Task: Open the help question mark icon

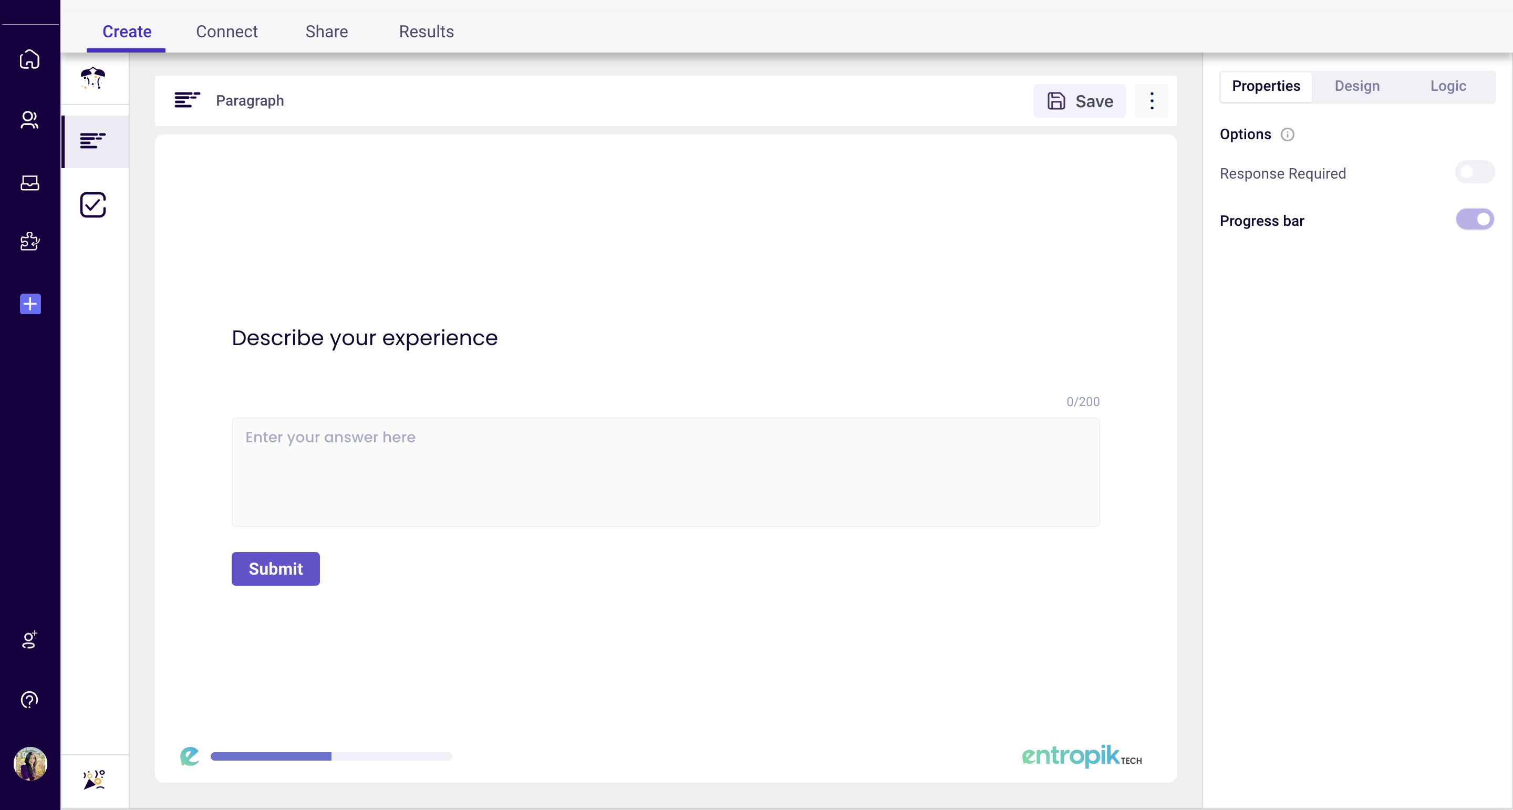Action: pos(29,700)
